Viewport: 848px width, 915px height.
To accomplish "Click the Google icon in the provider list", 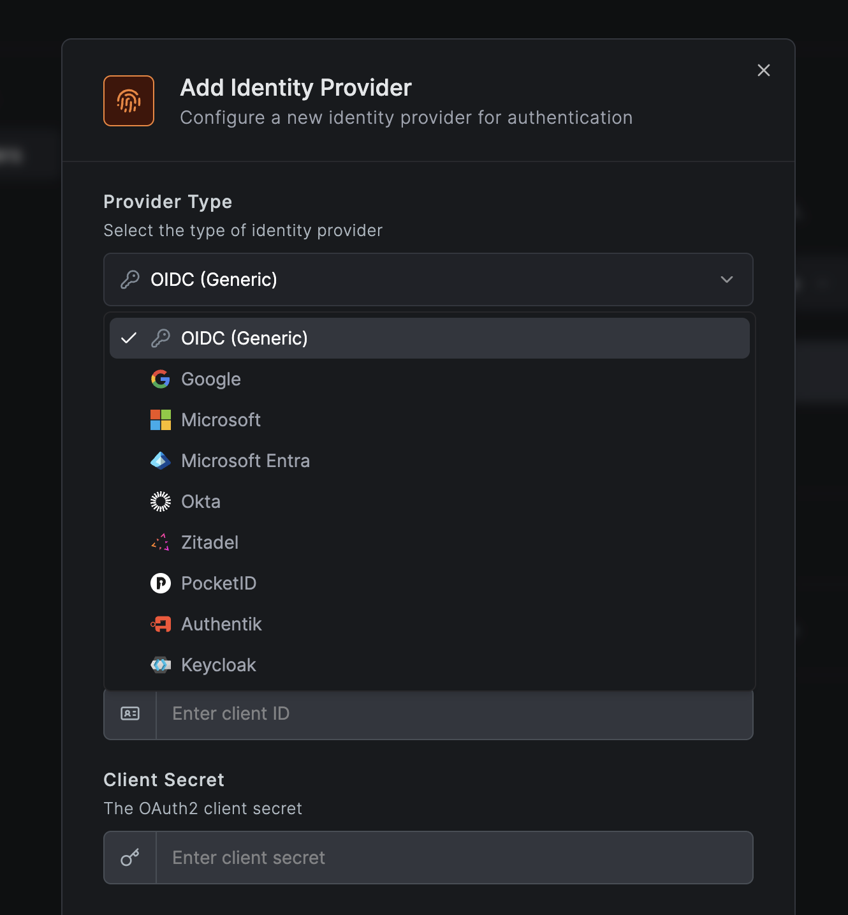I will click(161, 379).
